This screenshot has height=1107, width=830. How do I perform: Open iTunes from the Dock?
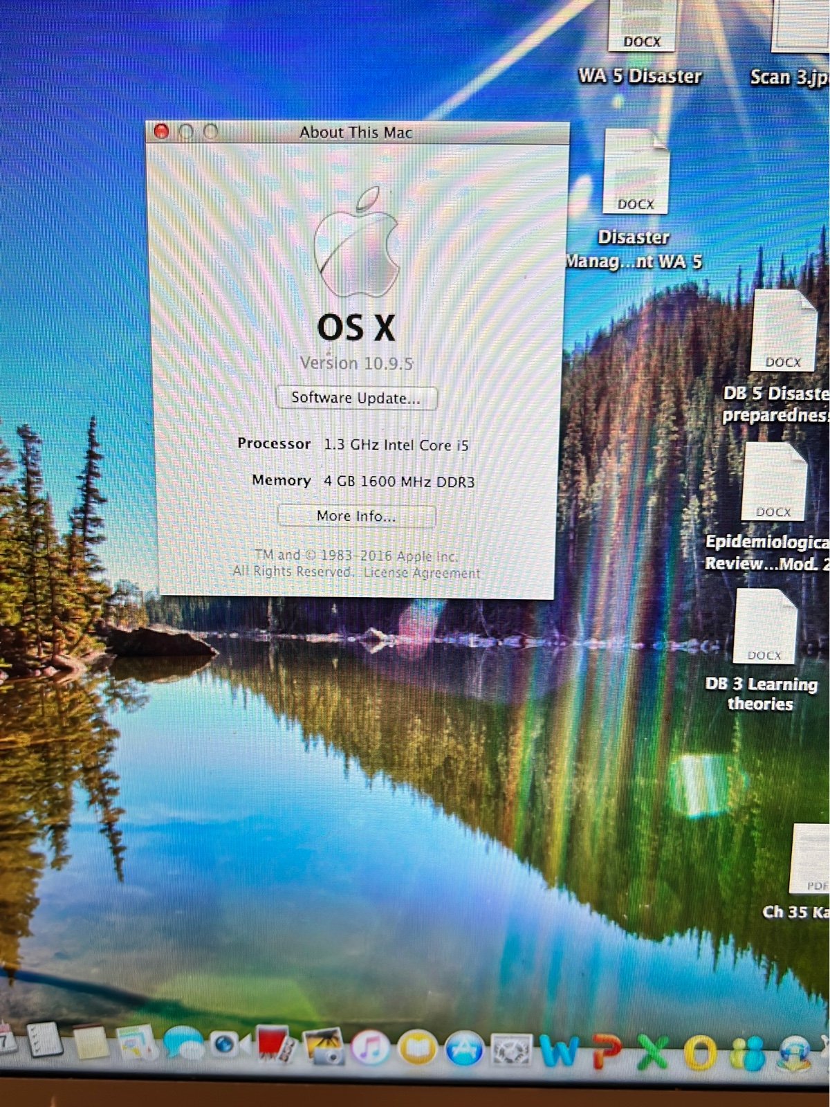[370, 1047]
